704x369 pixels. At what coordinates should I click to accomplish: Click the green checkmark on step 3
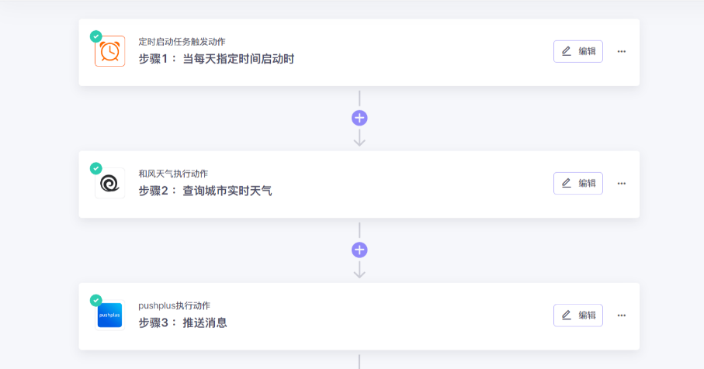click(95, 300)
